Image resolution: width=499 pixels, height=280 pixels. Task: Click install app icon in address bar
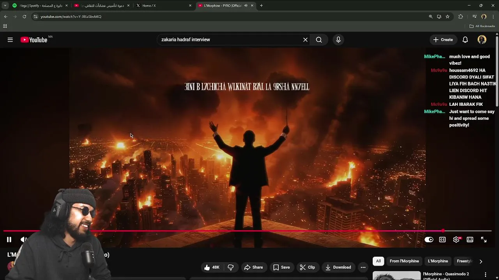coord(439,17)
